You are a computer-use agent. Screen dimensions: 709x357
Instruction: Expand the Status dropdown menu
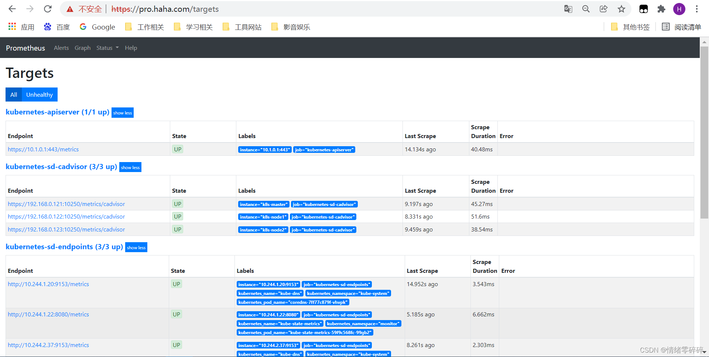[107, 48]
